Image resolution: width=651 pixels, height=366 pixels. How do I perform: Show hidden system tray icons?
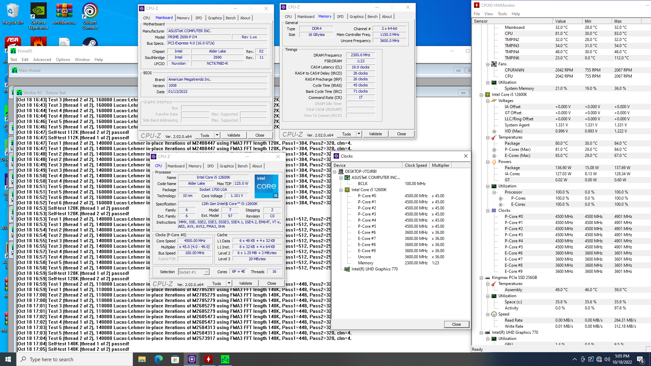click(574, 359)
